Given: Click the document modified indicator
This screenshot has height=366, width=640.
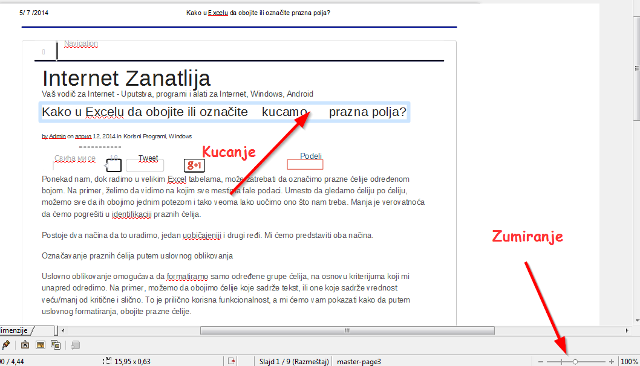Looking at the screenshot, I should coord(232,361).
